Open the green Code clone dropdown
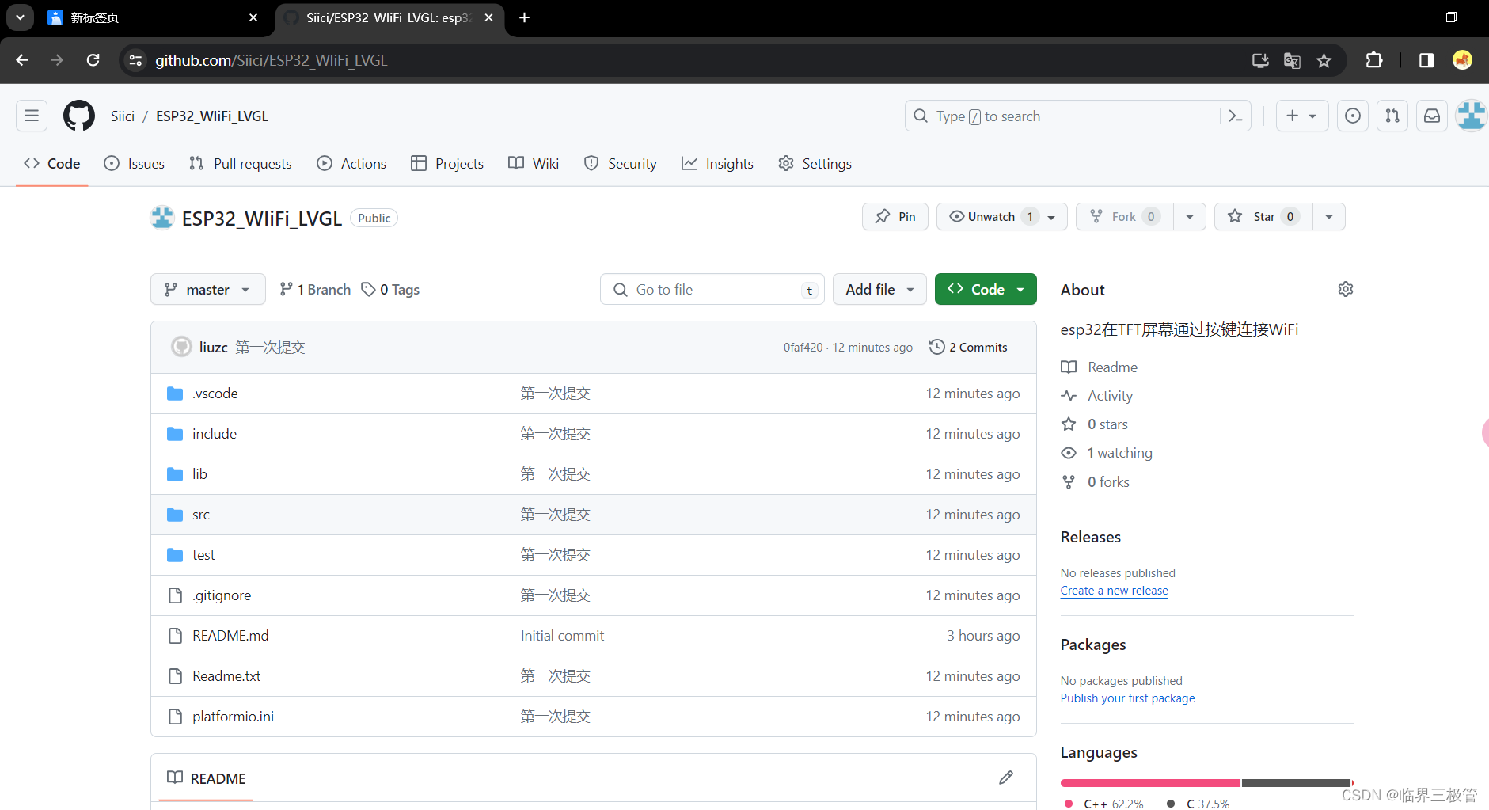Screen dimensions: 1489x810 pos(986,289)
